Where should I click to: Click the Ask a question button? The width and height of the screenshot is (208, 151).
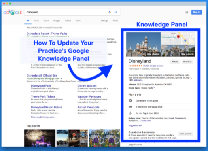185,134
